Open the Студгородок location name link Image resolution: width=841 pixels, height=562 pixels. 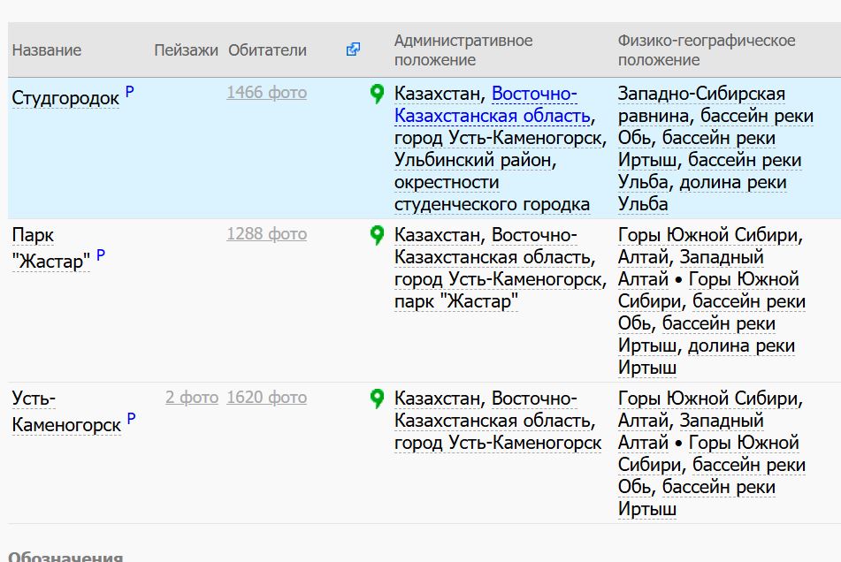point(65,98)
